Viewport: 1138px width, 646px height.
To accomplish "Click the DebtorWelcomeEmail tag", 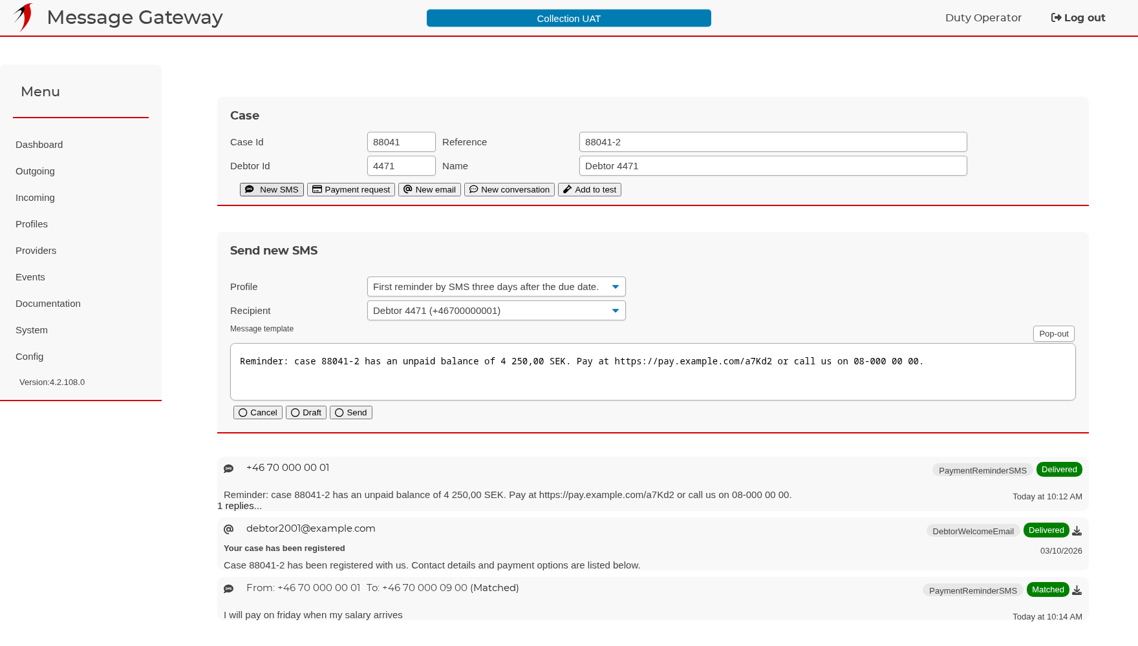I will pyautogui.click(x=973, y=531).
